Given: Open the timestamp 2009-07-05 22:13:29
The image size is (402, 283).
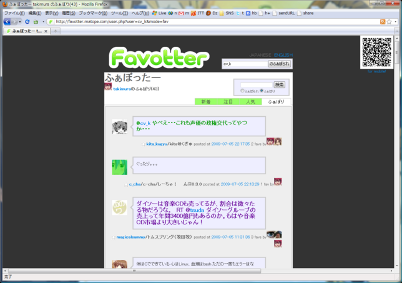Looking at the screenshot, I should click(x=240, y=184).
